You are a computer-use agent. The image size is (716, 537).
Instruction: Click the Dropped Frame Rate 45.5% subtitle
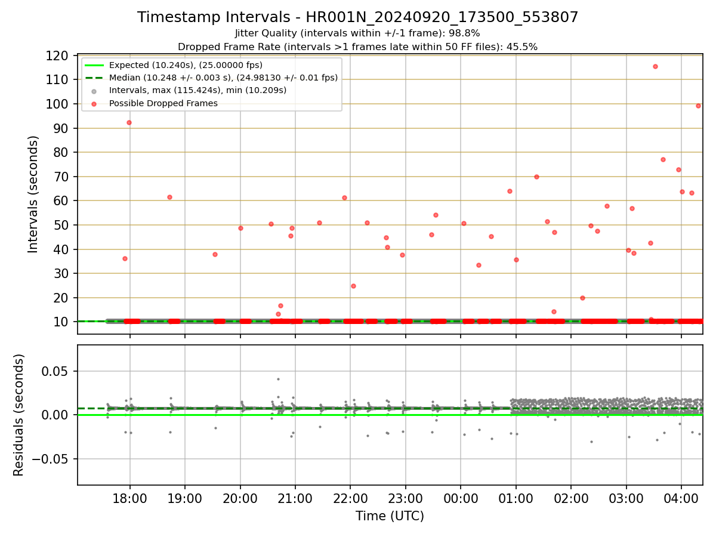point(357,47)
